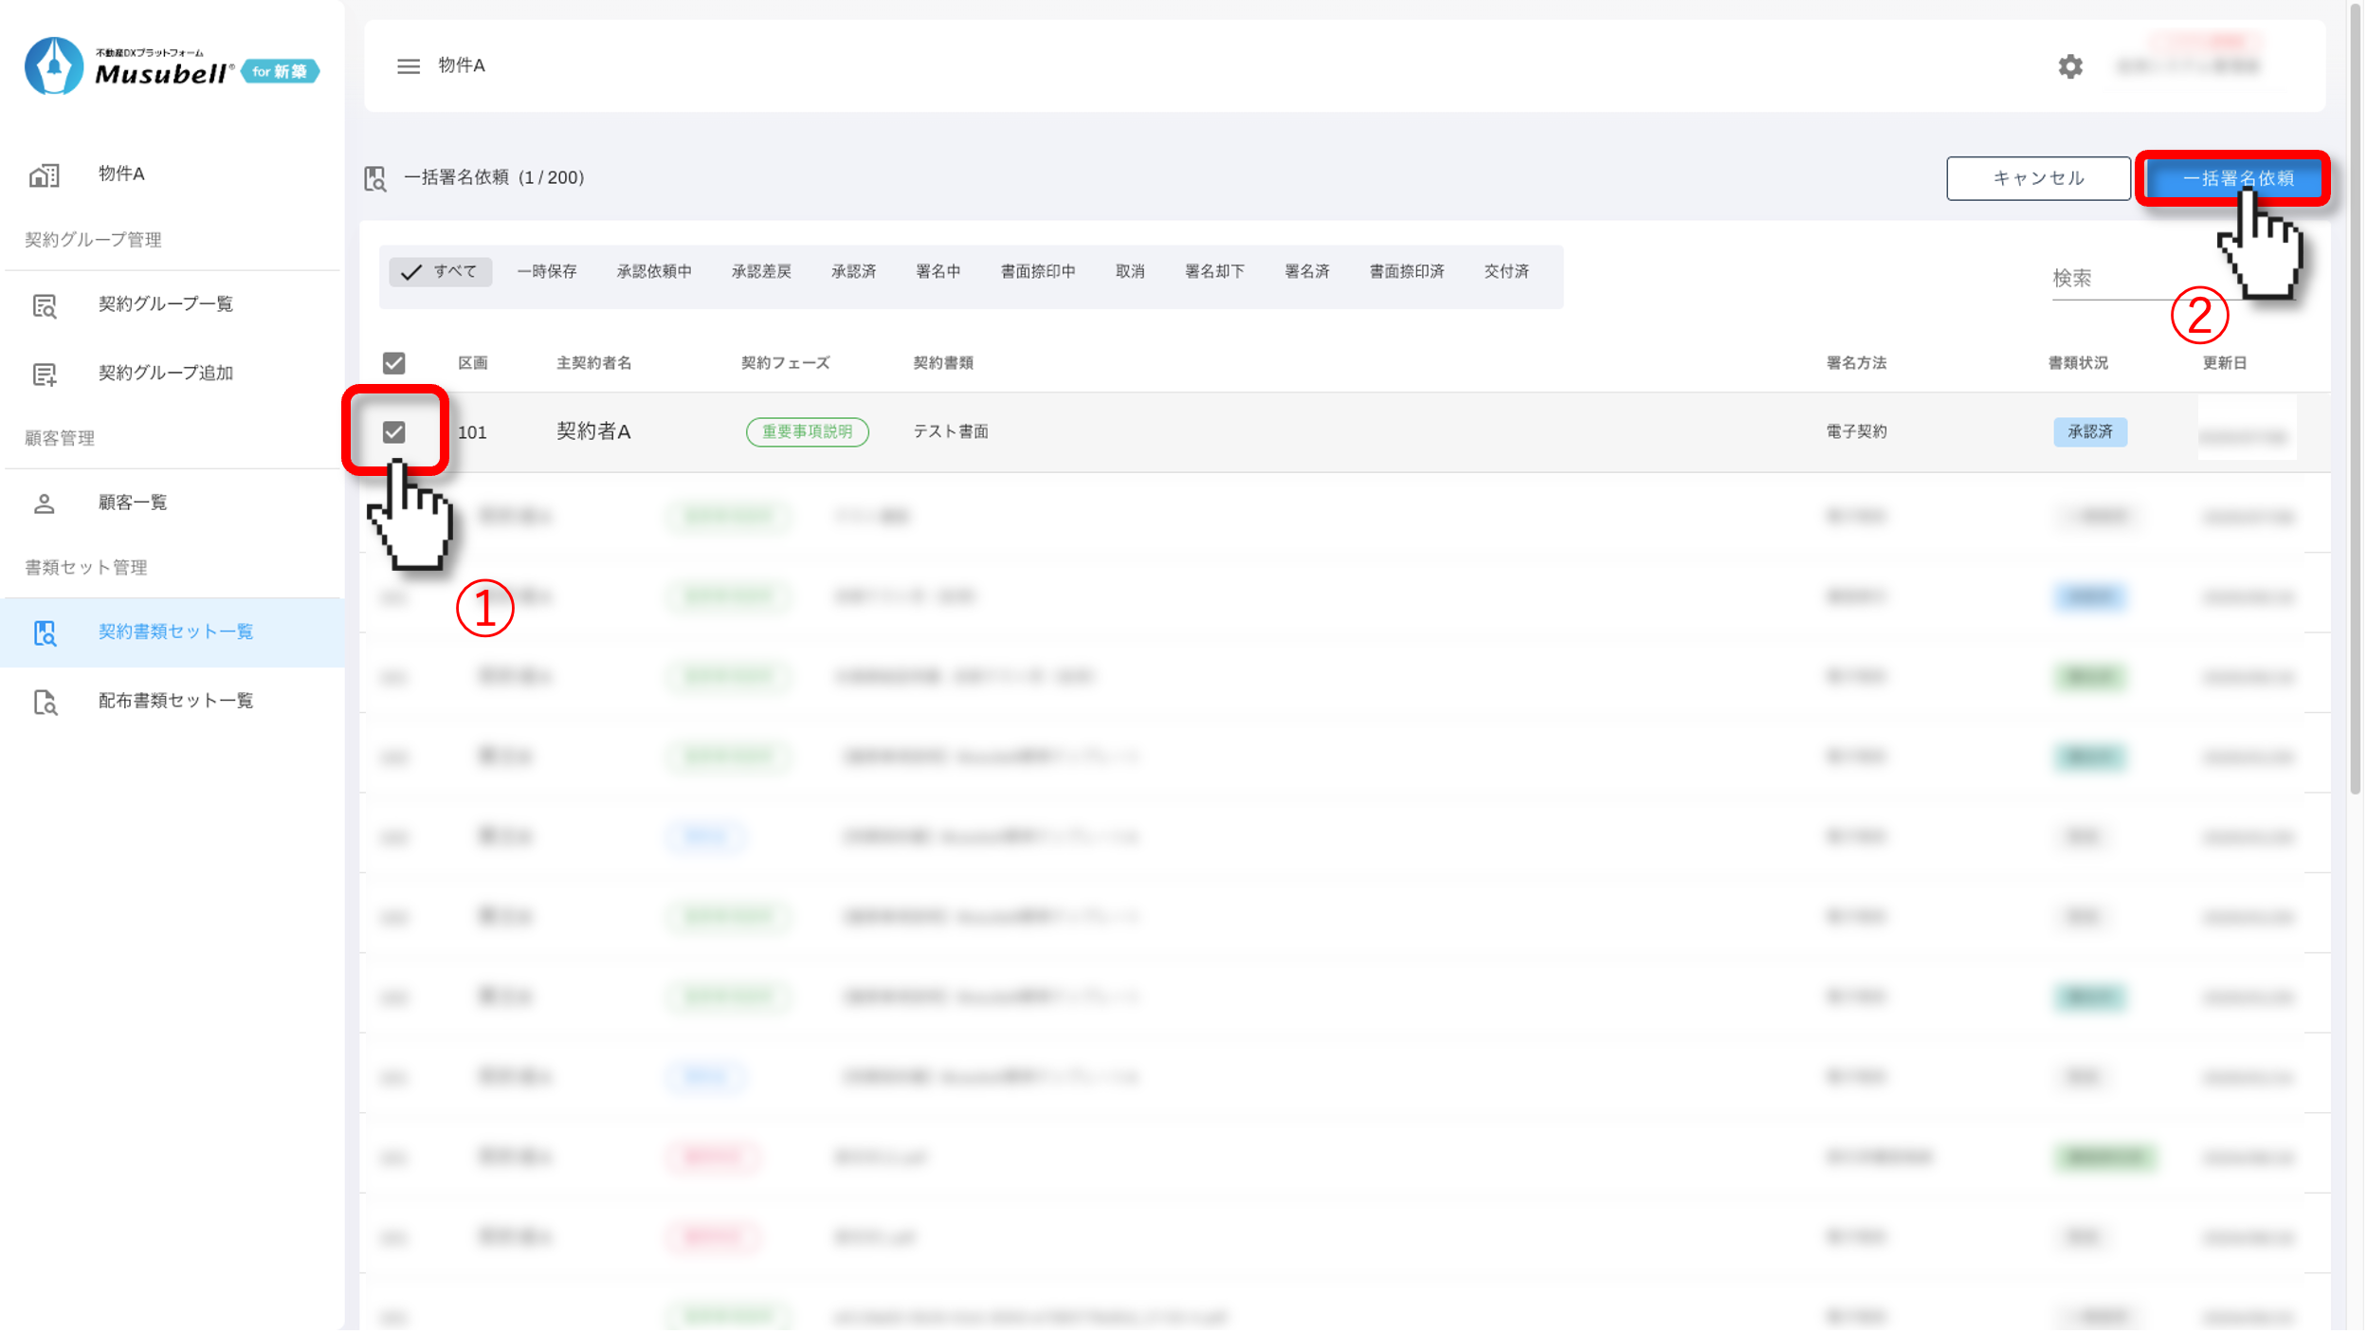Select the すべて filter chip

[x=441, y=272]
